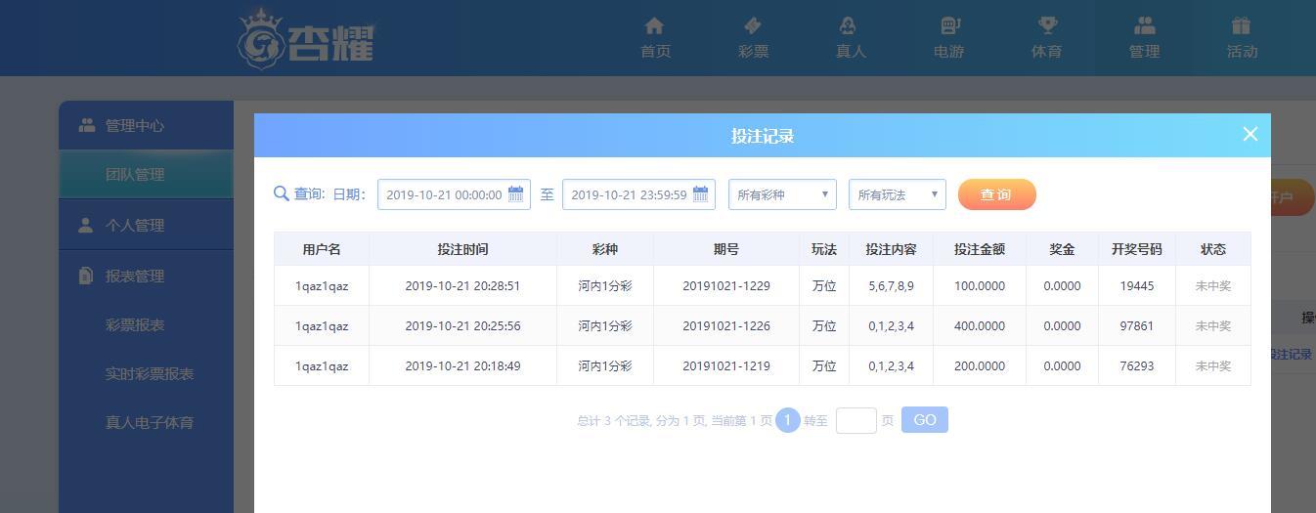Open the 电游 slot games icon
1316x513 pixels.
(x=949, y=25)
